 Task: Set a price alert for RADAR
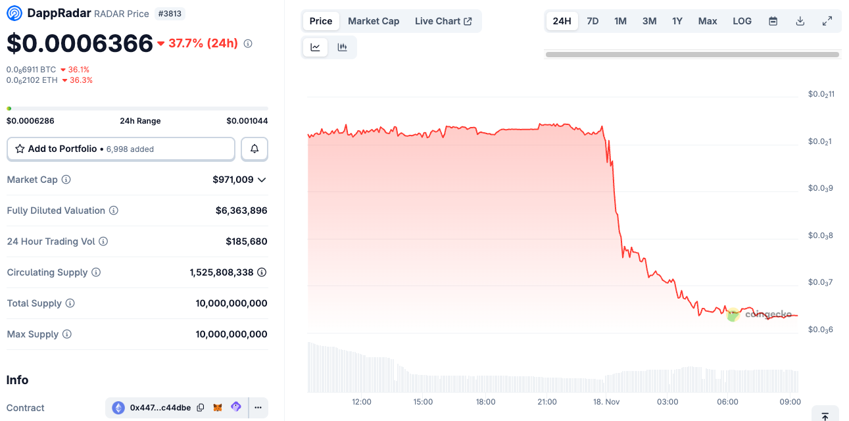coord(255,149)
